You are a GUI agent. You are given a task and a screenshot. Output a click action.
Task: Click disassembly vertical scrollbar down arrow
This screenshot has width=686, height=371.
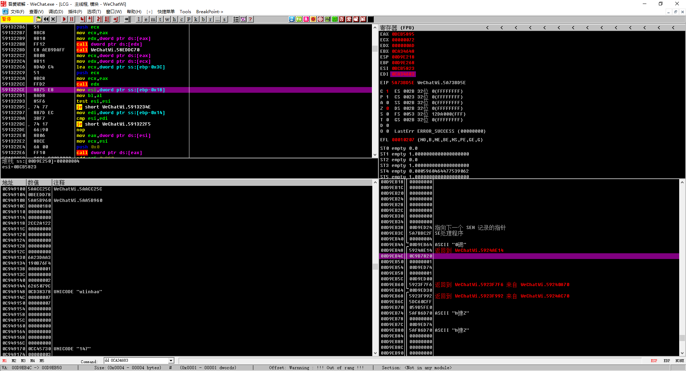[x=375, y=155]
